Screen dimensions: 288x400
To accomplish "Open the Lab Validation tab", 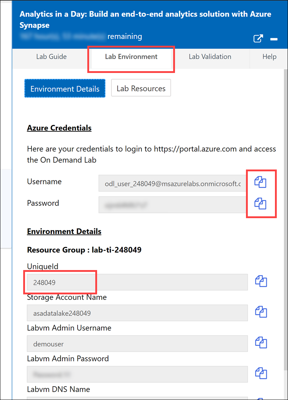I will (210, 57).
